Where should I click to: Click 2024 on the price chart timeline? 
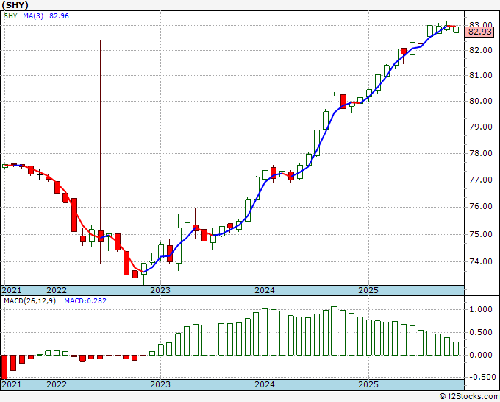pos(265,290)
